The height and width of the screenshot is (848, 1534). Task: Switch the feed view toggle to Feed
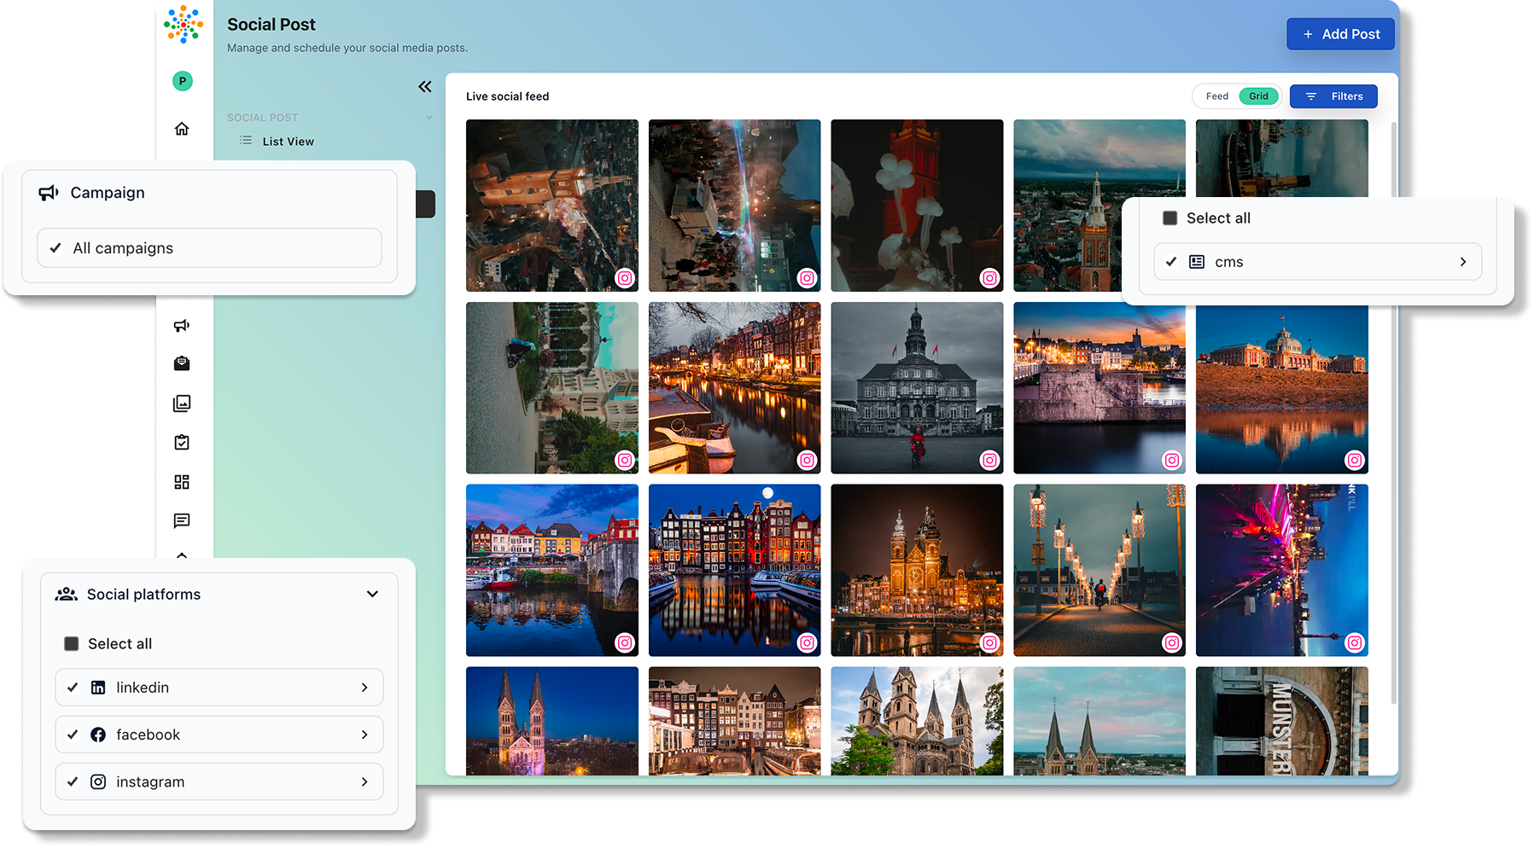[1216, 96]
